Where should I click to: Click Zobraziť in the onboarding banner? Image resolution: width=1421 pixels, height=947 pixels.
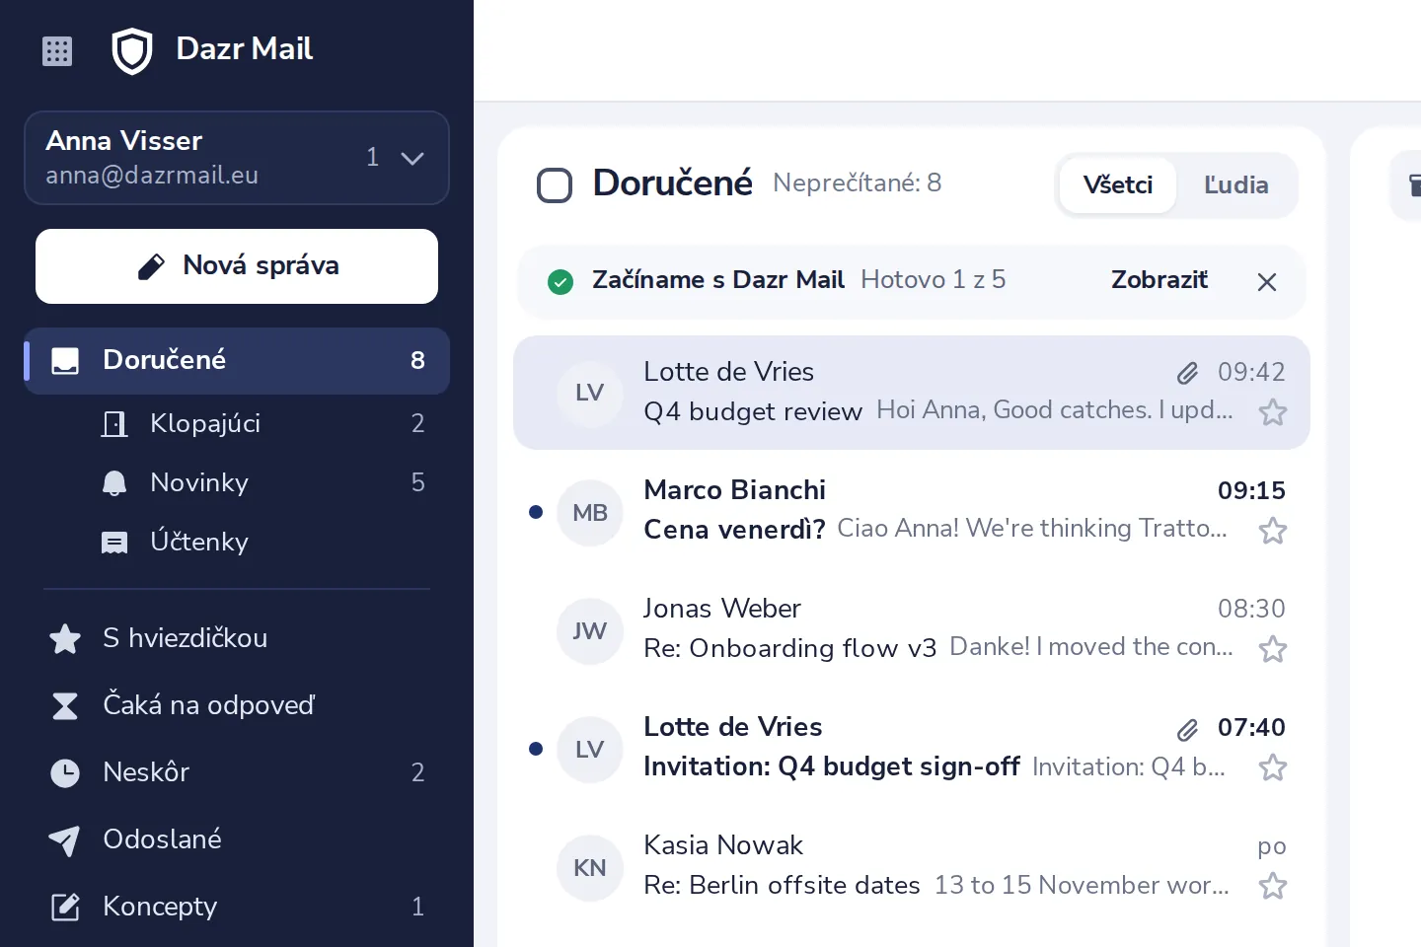(1159, 280)
